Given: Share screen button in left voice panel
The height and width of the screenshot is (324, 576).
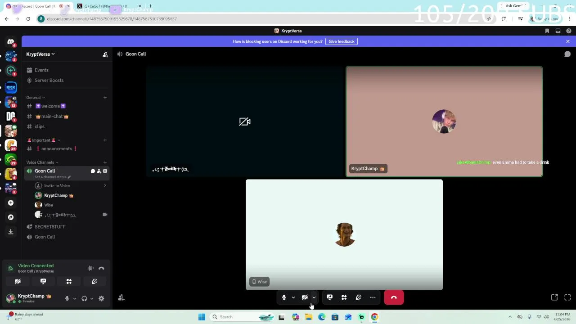Looking at the screenshot, I should [43, 281].
